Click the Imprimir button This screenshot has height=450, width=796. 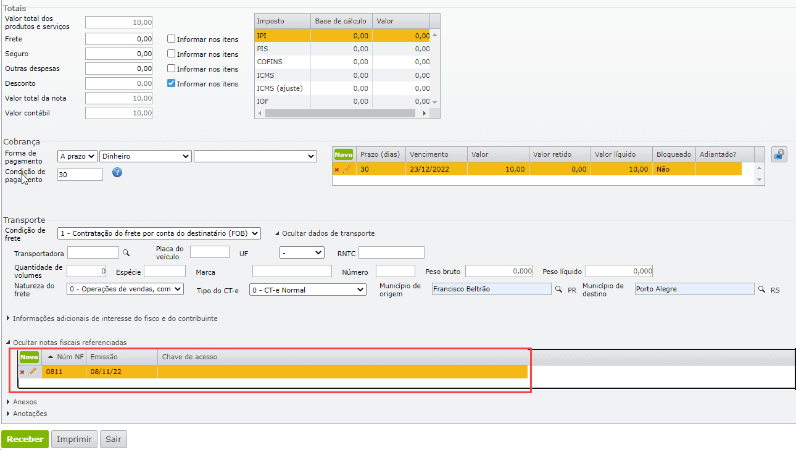74,440
